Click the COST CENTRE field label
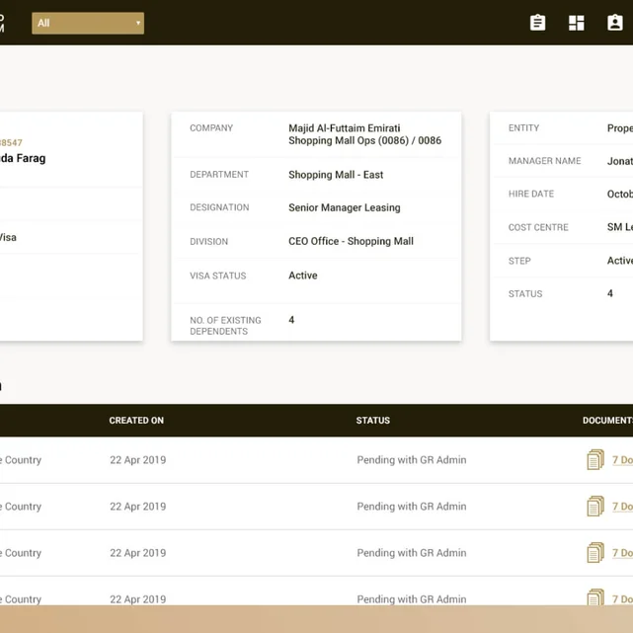Image resolution: width=633 pixels, height=633 pixels. point(538,227)
